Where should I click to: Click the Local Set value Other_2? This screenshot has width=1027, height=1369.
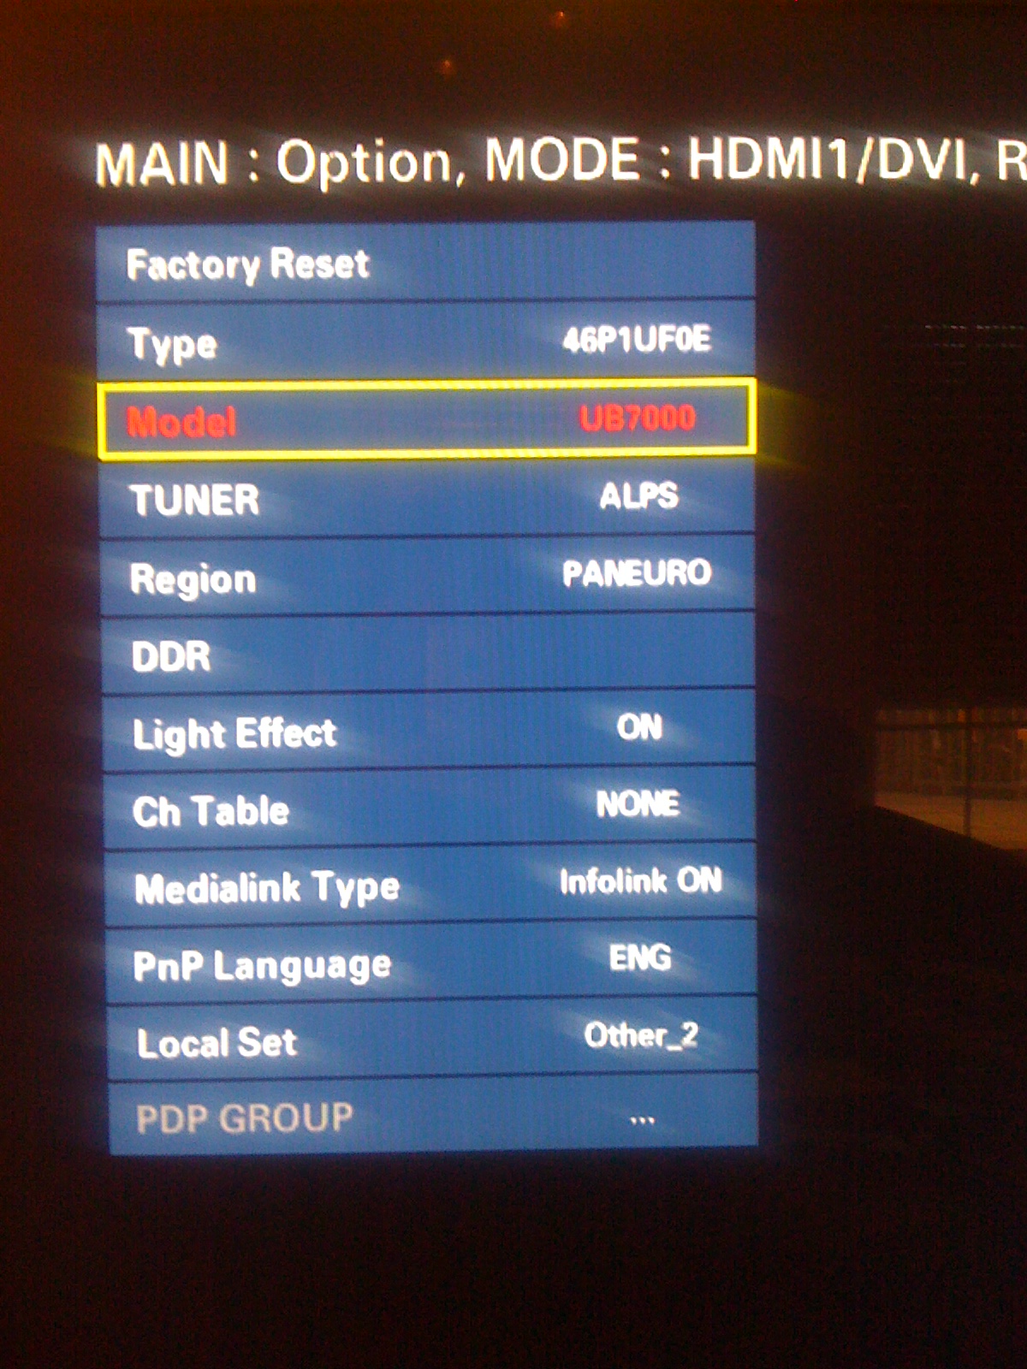coord(641,1036)
